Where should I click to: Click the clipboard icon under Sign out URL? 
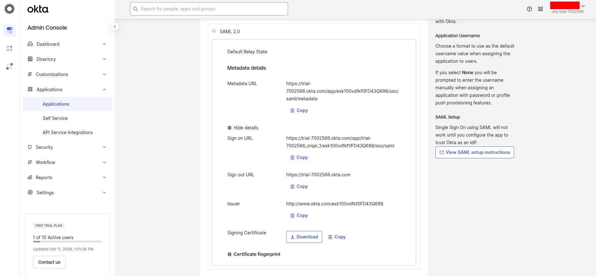tap(292, 186)
